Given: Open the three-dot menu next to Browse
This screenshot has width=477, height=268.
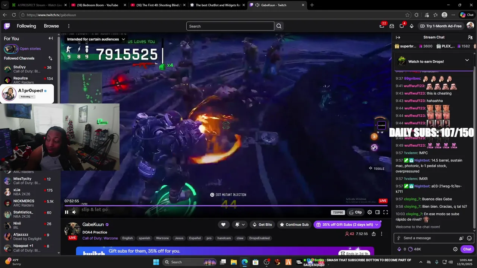Looking at the screenshot, I should (69, 26).
